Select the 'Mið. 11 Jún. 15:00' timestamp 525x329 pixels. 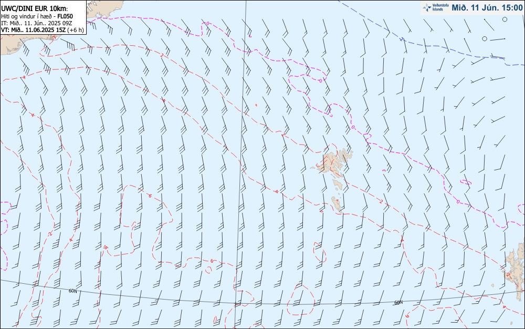(487, 7)
